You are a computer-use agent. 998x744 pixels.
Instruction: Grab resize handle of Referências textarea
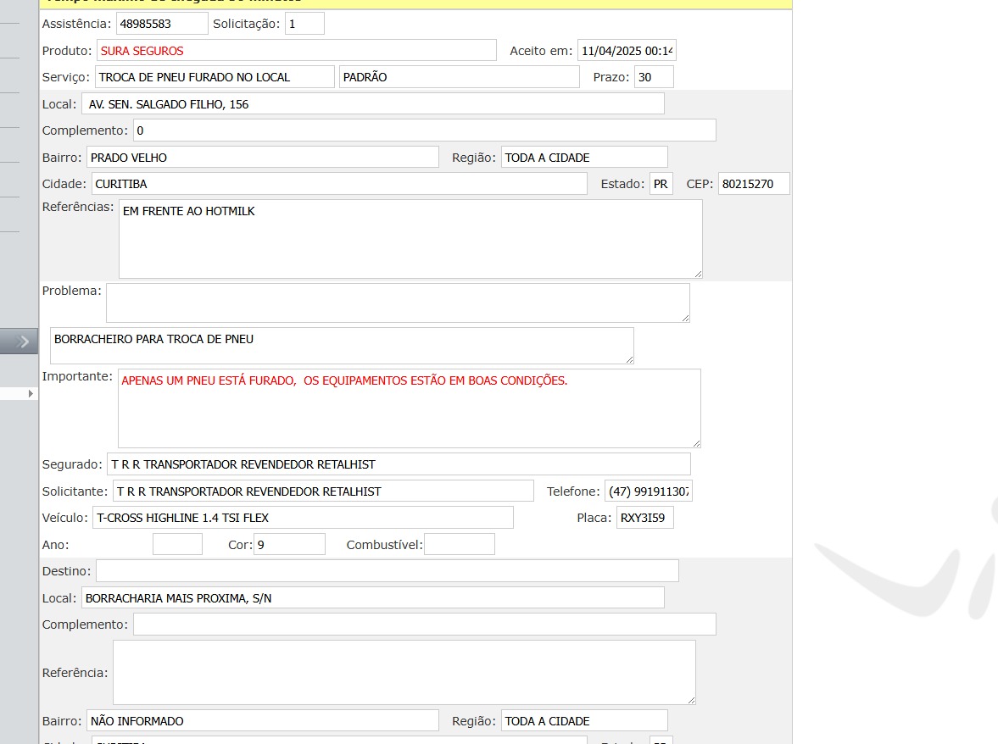(x=698, y=274)
